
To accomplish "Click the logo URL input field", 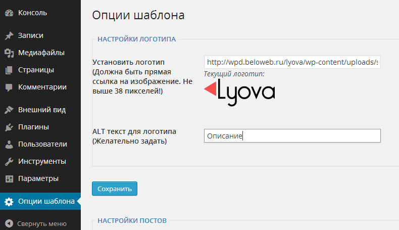I will pos(292,62).
